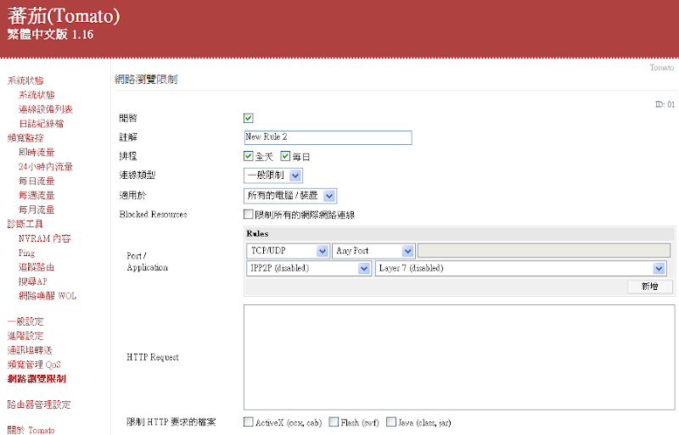Expand the TCP/UDP protocol dropdown
679x435 pixels.
[x=288, y=251]
